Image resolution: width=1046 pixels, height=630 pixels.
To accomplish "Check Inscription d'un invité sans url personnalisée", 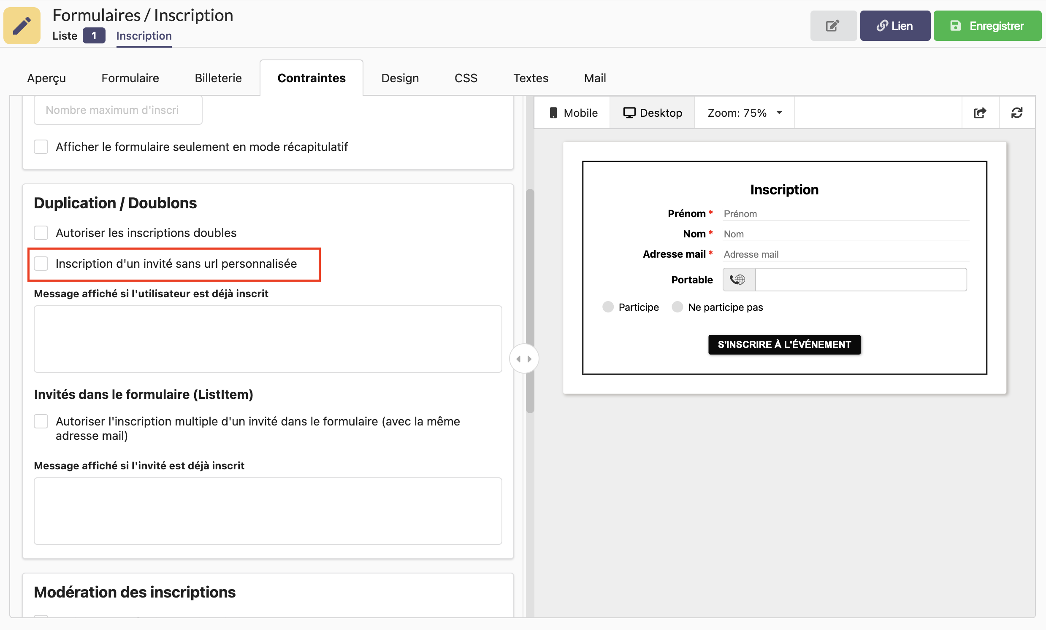I will click(41, 264).
